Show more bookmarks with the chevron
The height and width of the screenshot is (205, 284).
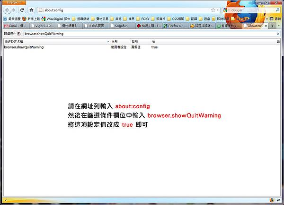[x=266, y=19]
